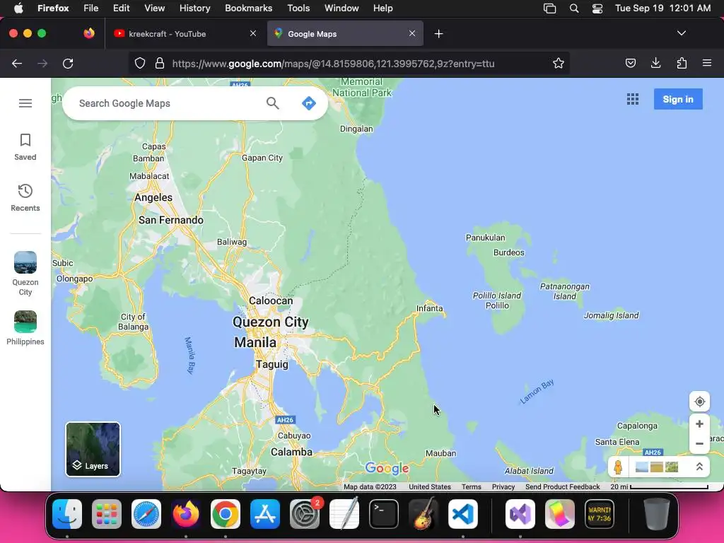Bookmark this page with star
The height and width of the screenshot is (543, 724).
click(559, 63)
